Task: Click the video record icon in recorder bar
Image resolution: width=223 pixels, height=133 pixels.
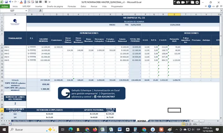Action: tap(183, 2)
